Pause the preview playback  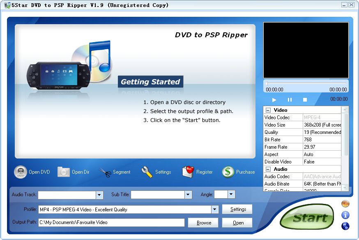(290, 100)
